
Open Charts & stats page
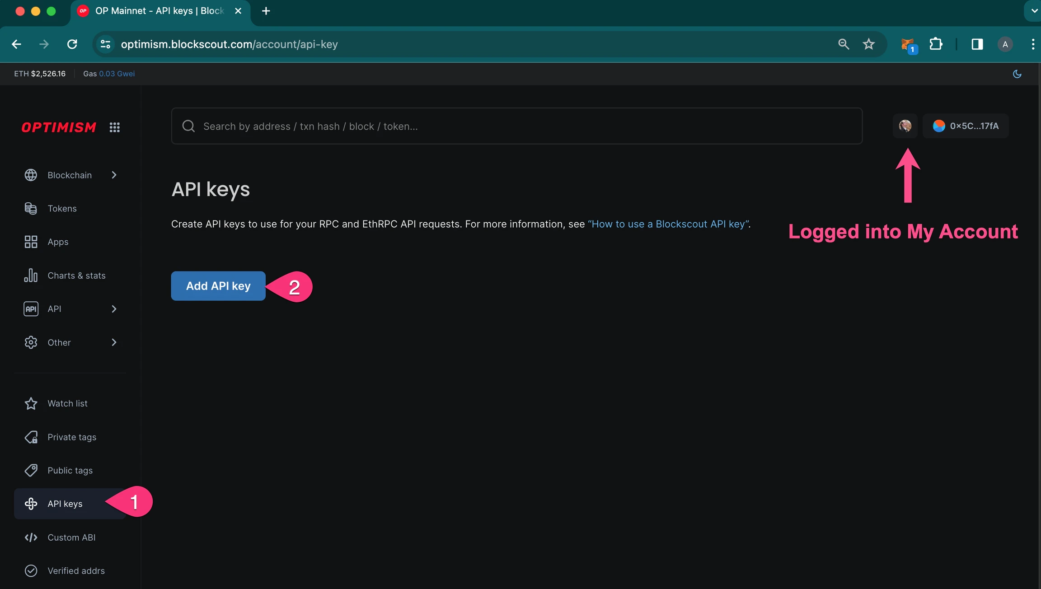point(76,276)
